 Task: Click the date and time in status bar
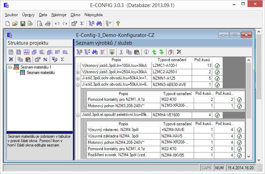click(240, 168)
